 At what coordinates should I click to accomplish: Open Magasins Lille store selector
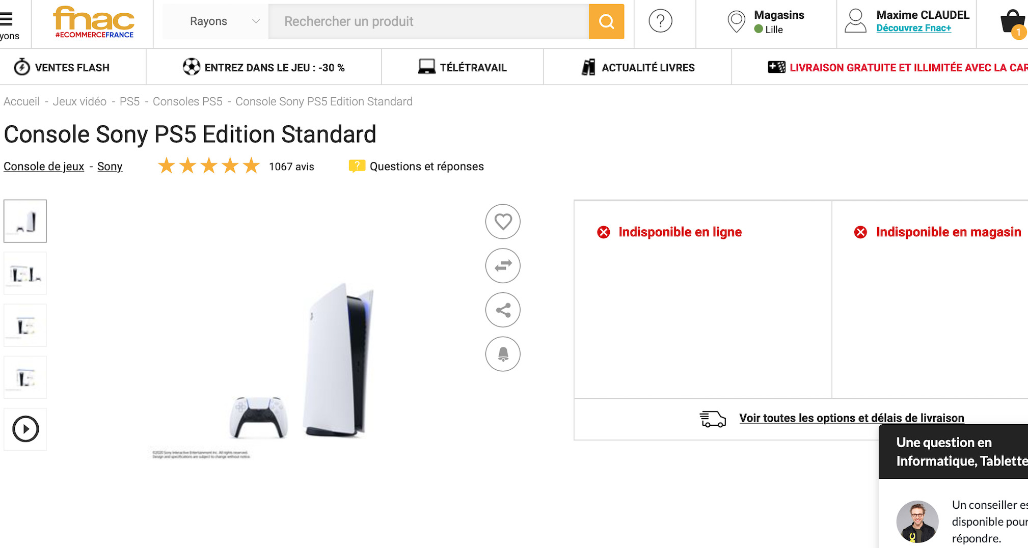[766, 22]
